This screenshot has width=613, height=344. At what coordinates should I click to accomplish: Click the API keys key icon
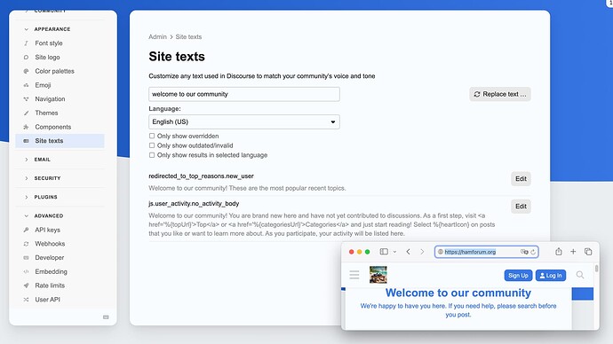click(26, 230)
